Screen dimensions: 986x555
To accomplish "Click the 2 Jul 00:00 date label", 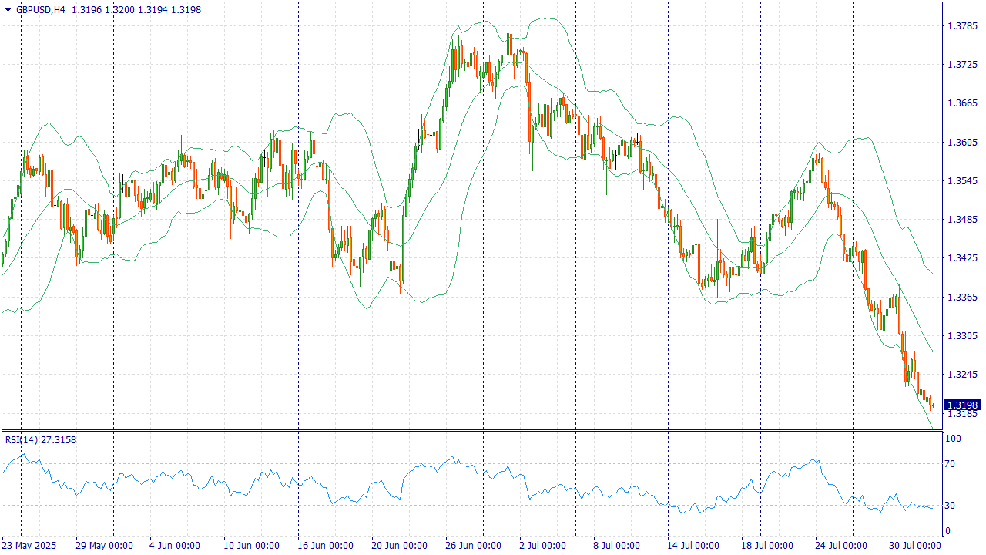I will click(x=543, y=546).
